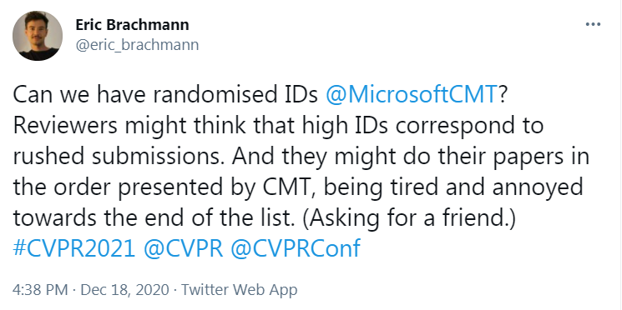The height and width of the screenshot is (310, 622).
Task: Click the Dec 18, 2020 date
Action: tap(125, 290)
